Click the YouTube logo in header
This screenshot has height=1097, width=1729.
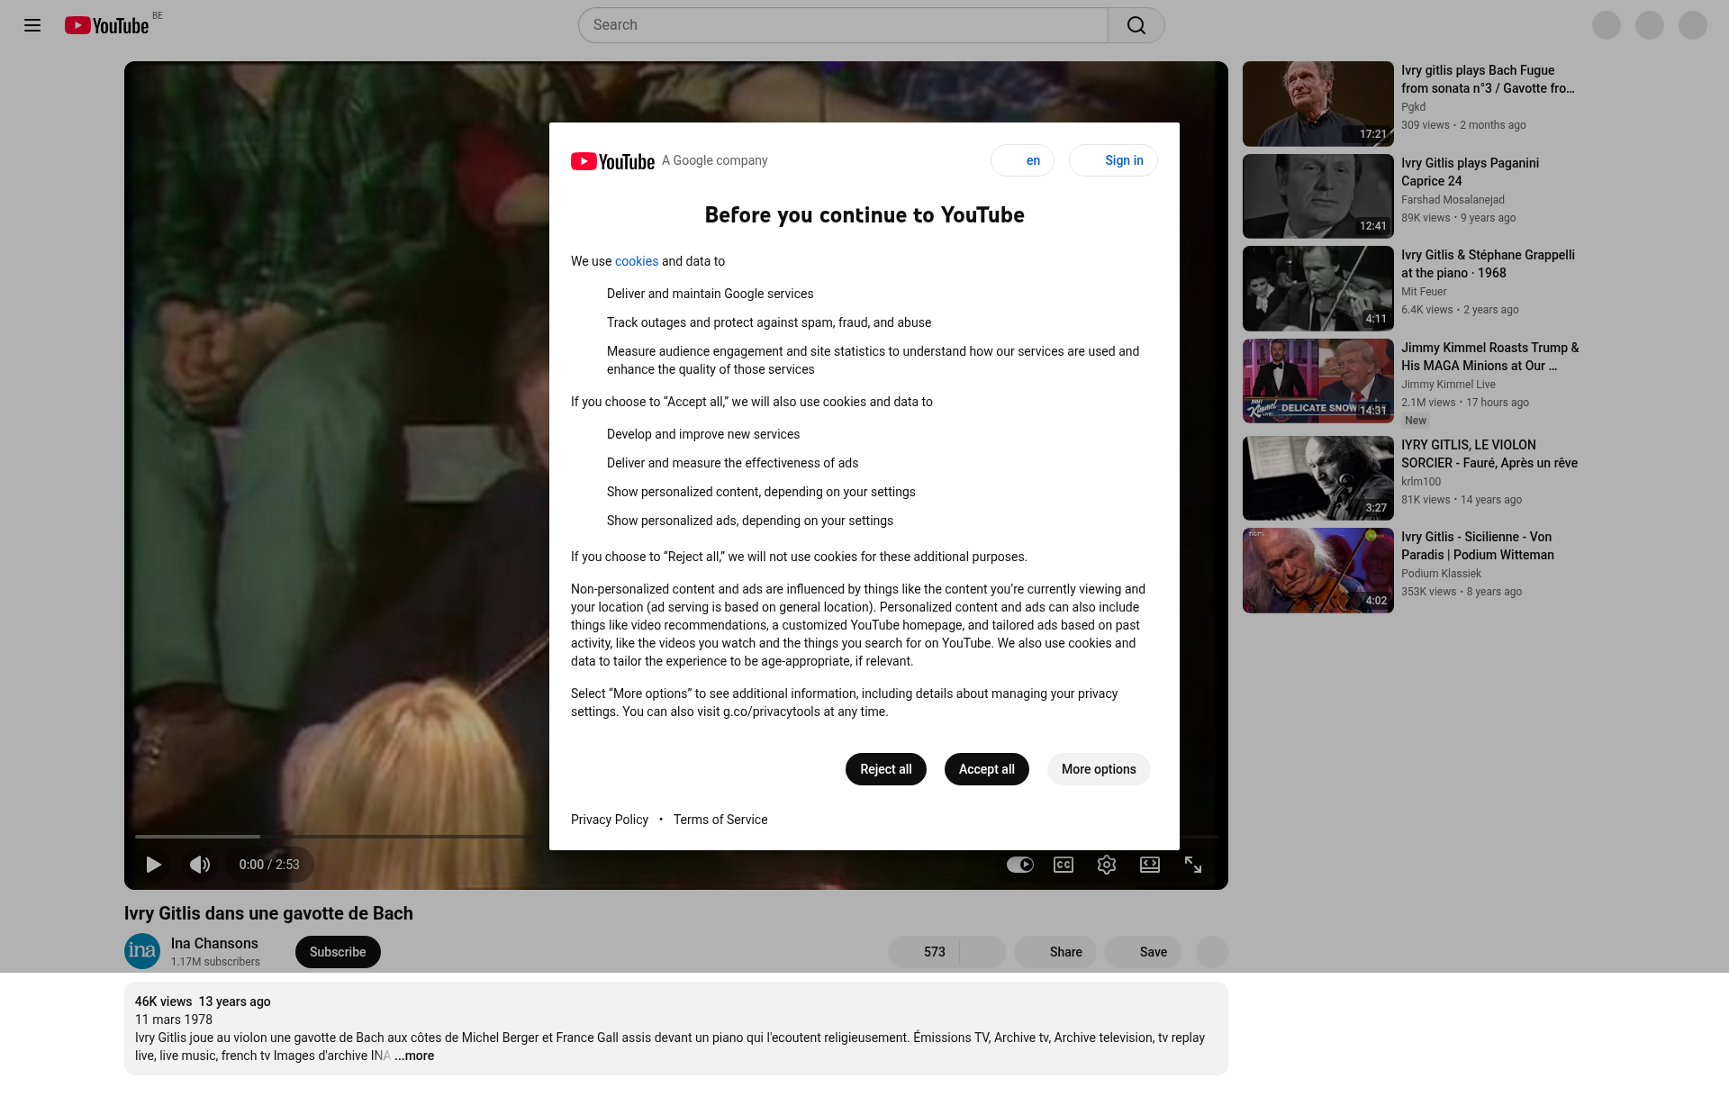pos(106,25)
